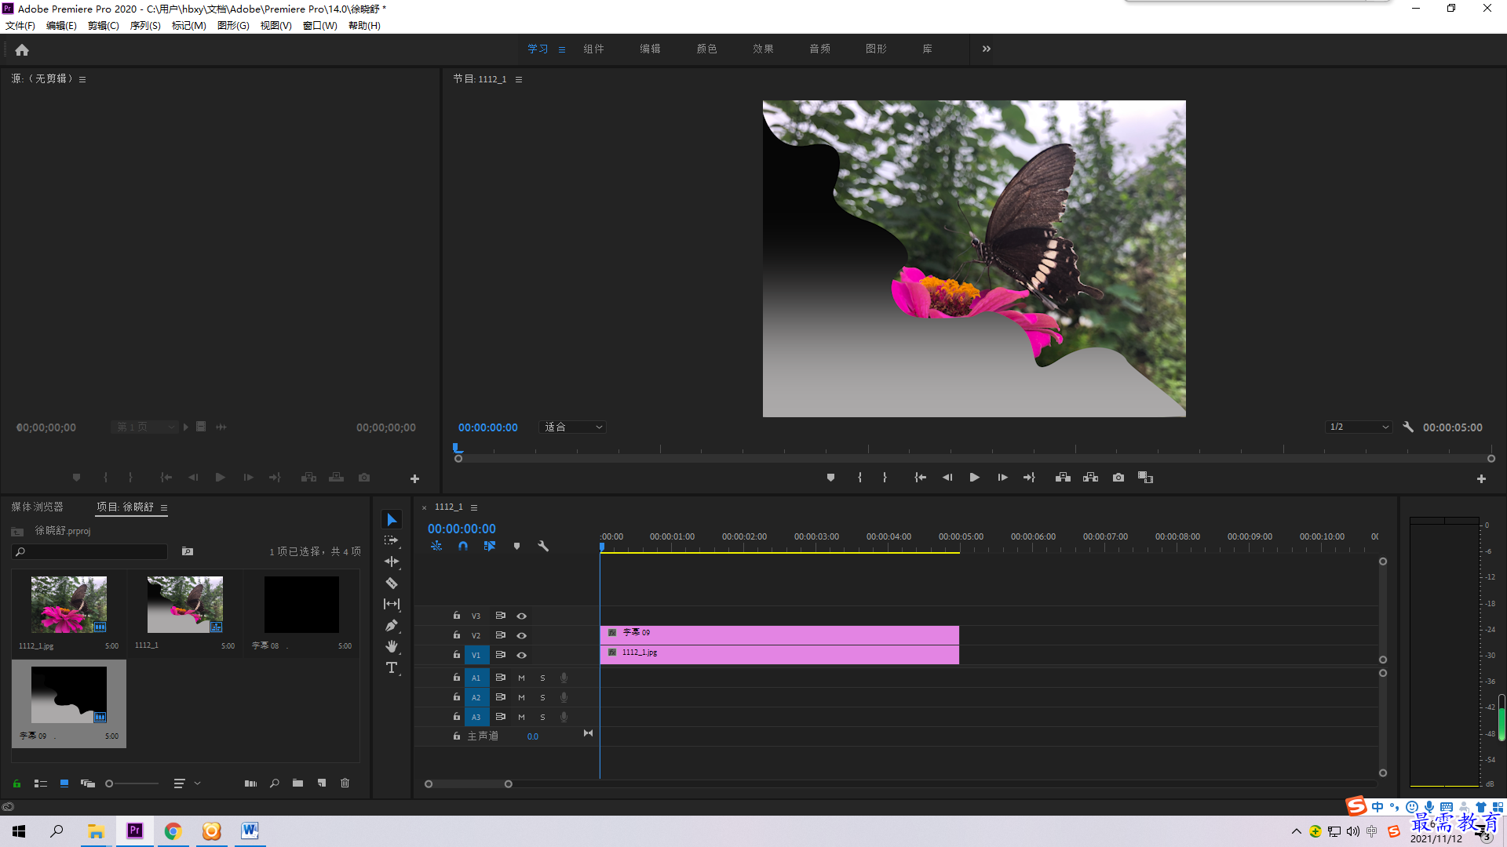This screenshot has width=1507, height=847.
Task: Delete selected item with trash icon
Action: pos(345,783)
